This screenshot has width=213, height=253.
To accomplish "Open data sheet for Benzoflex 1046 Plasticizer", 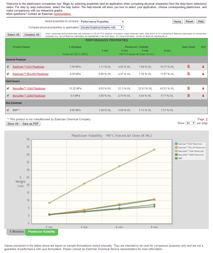I will pyautogui.click(x=189, y=88).
